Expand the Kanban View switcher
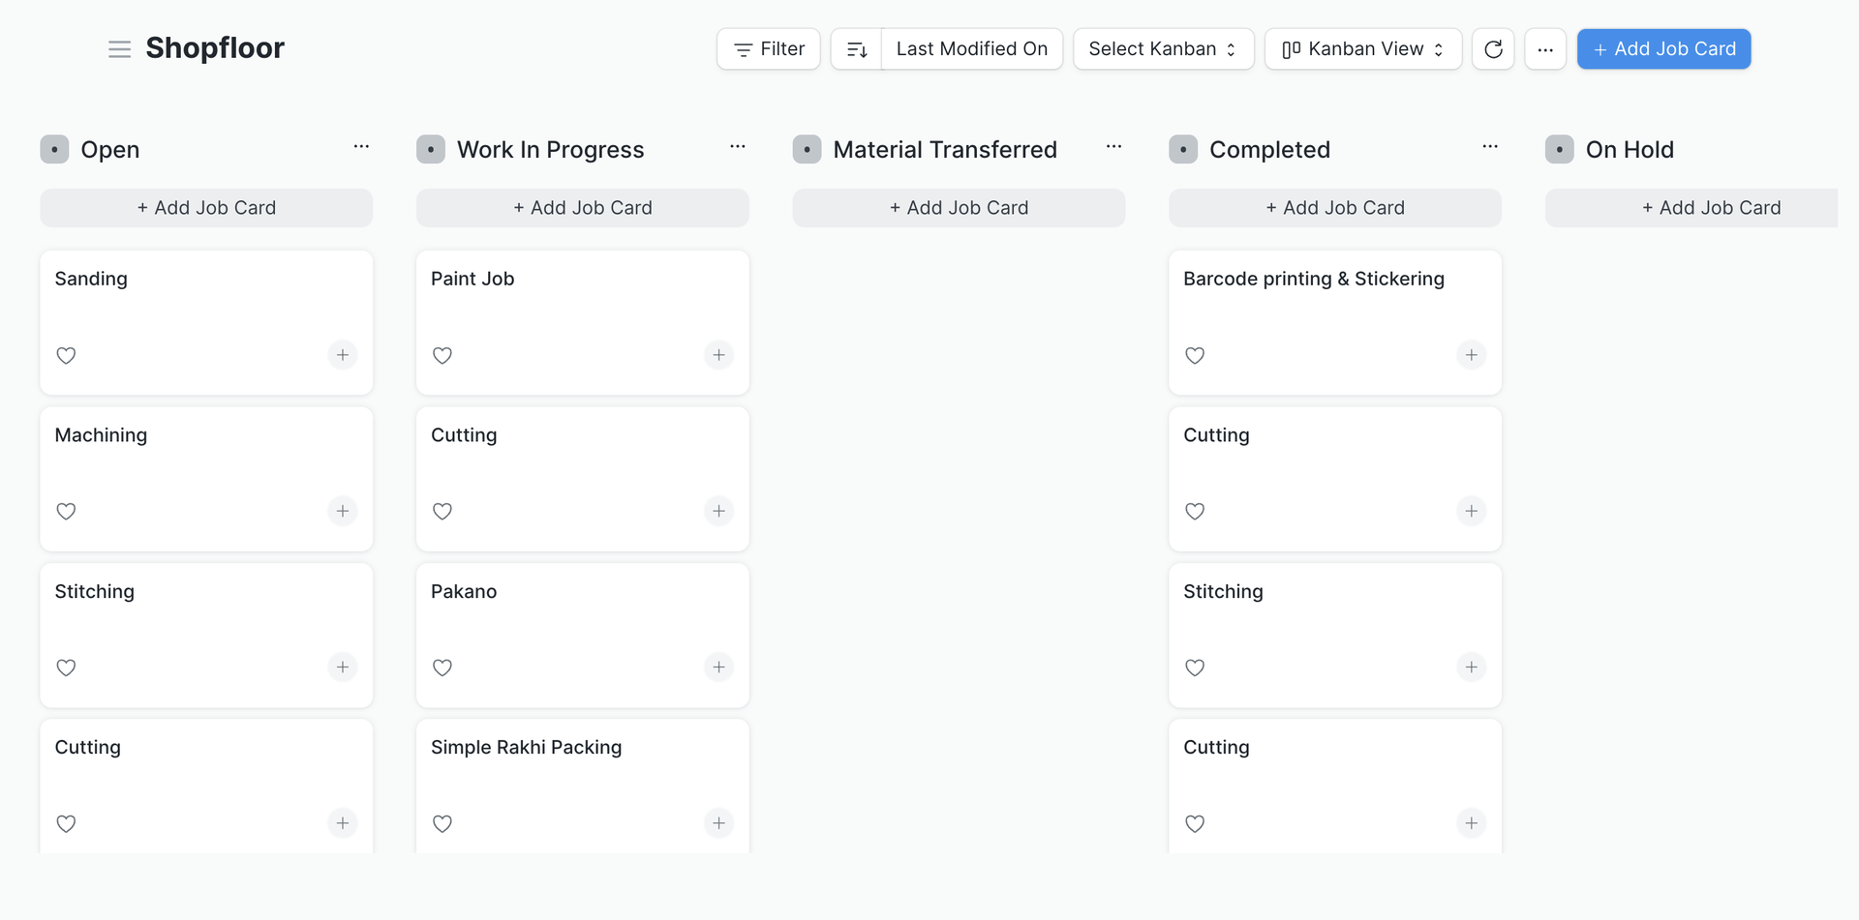 click(x=1362, y=49)
